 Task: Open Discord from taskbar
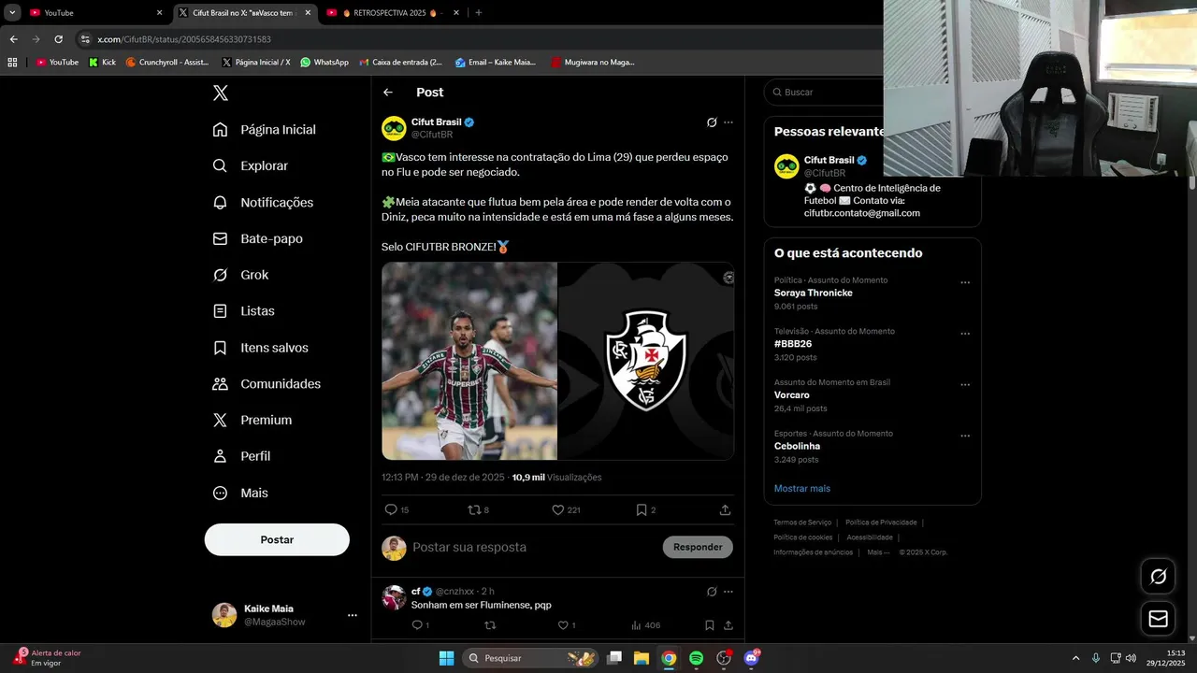[x=751, y=658]
